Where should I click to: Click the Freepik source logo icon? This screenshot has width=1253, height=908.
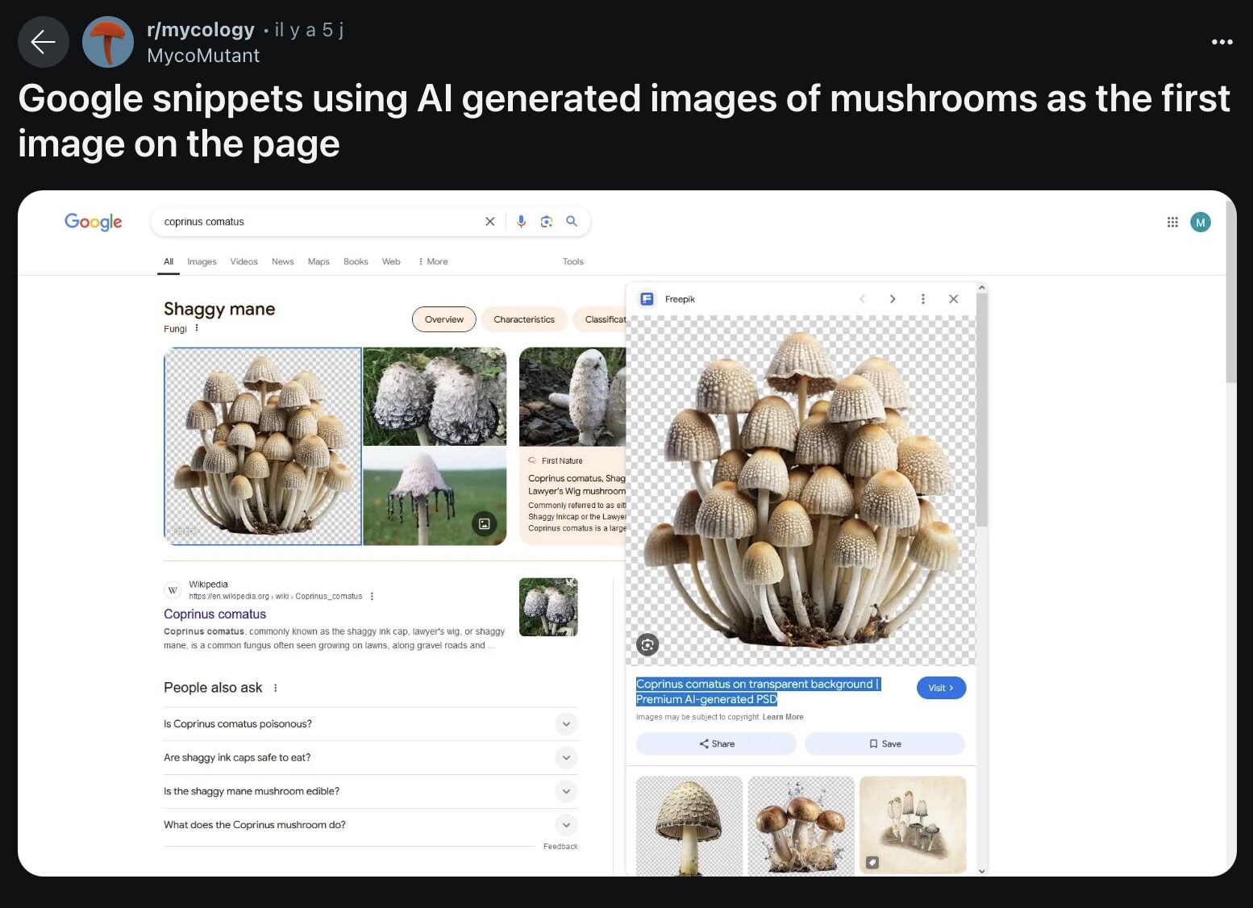click(x=647, y=299)
